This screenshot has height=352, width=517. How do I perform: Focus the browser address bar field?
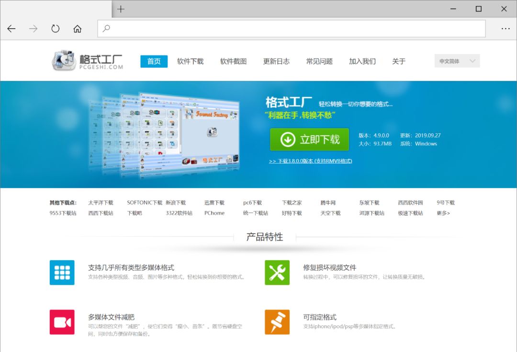coord(292,29)
